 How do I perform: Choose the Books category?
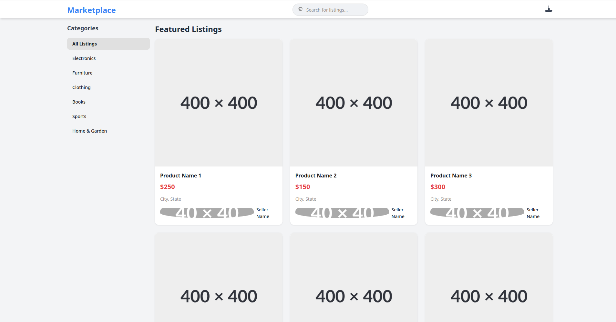point(79,102)
